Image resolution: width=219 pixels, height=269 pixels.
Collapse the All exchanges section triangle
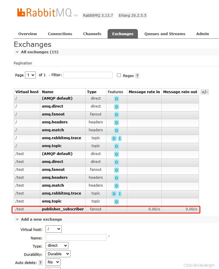pos(17,52)
